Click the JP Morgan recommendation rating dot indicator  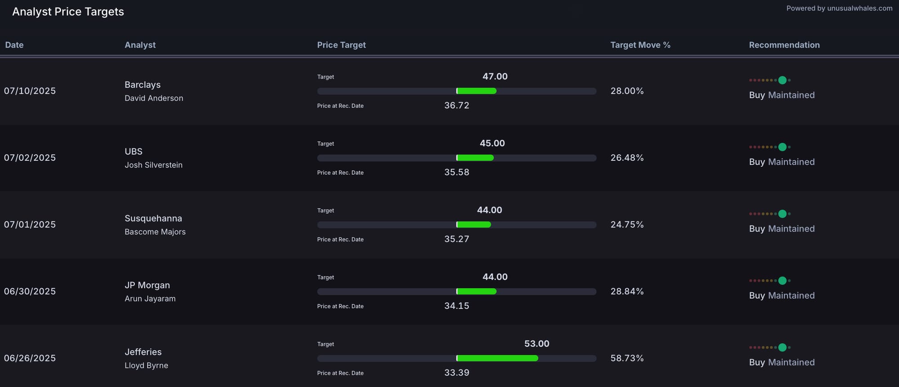tap(770, 281)
